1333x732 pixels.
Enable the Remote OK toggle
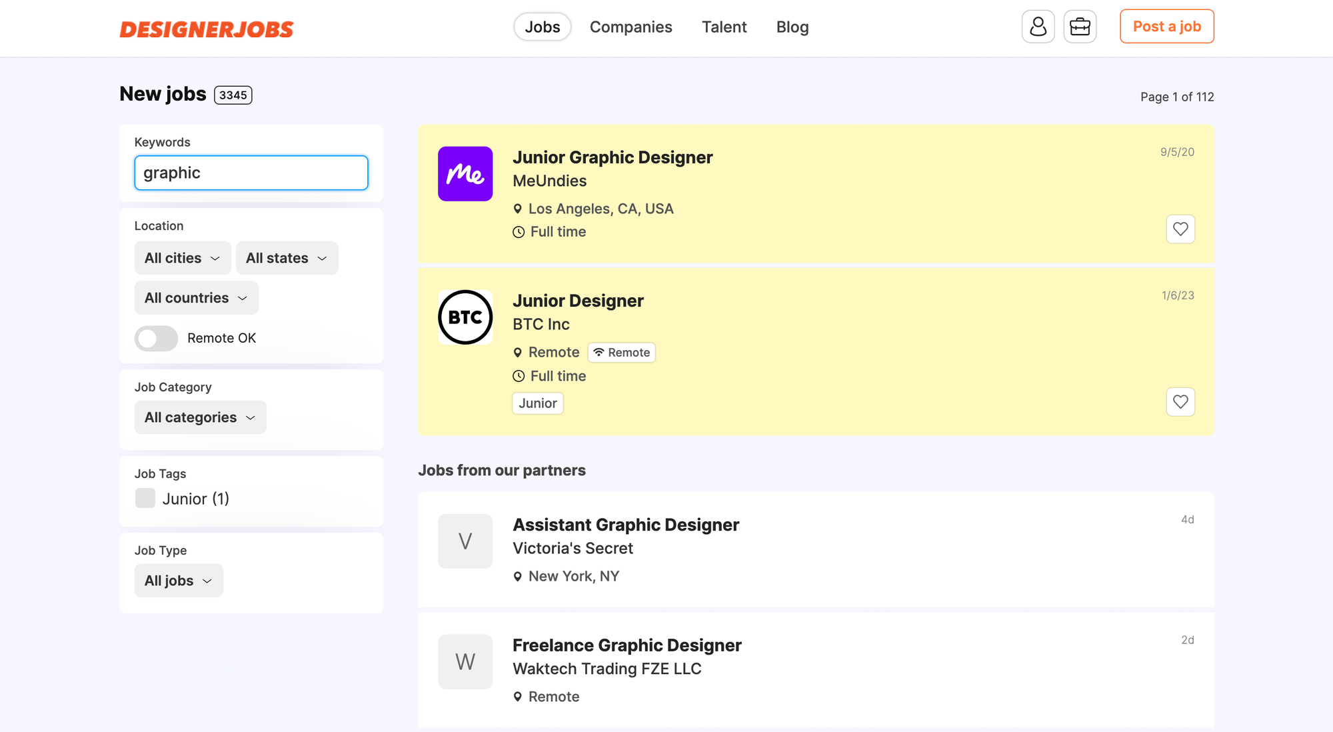click(156, 339)
